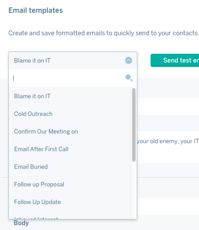Choose the Cold Outreach template

point(70,114)
